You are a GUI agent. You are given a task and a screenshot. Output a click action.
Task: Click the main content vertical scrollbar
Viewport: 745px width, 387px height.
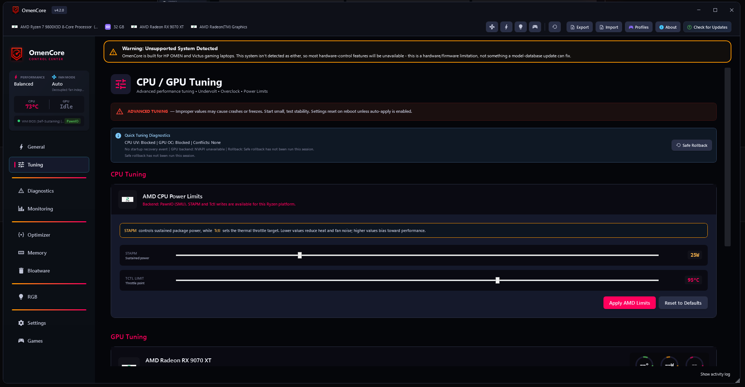coord(727,157)
